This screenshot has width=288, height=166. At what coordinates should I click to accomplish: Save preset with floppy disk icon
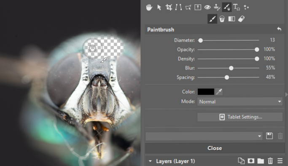click(x=269, y=136)
